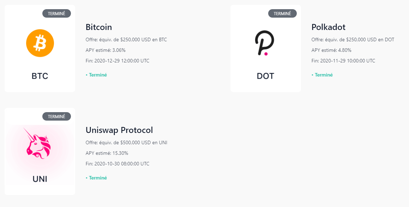Select the UNI ticker label
This screenshot has width=409, height=207.
(x=40, y=179)
